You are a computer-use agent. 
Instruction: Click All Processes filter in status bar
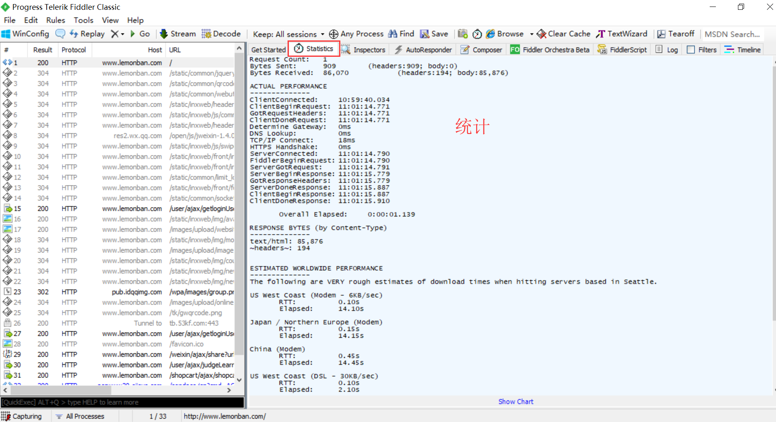tap(80, 416)
